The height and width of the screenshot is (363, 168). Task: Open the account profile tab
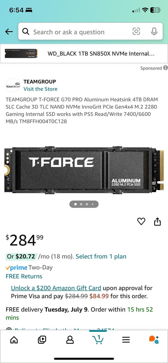point(70,340)
